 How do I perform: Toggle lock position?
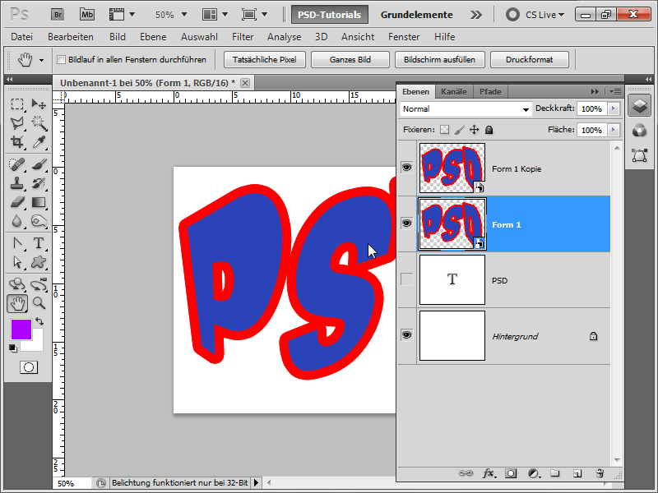[475, 130]
